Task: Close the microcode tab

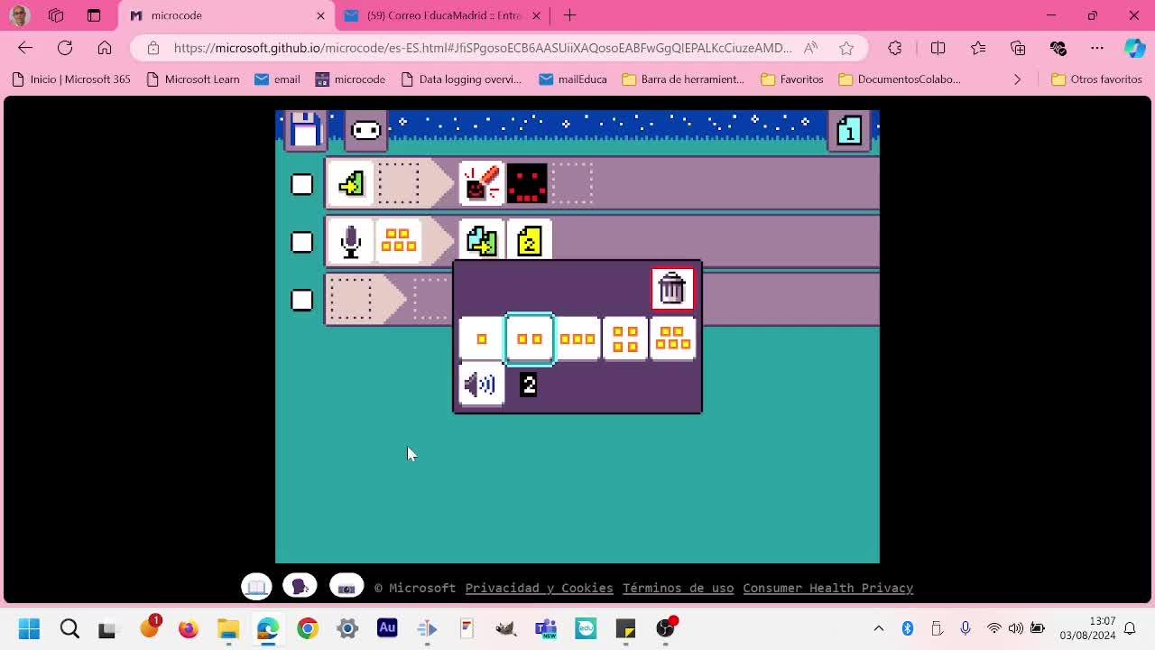Action: 320,15
